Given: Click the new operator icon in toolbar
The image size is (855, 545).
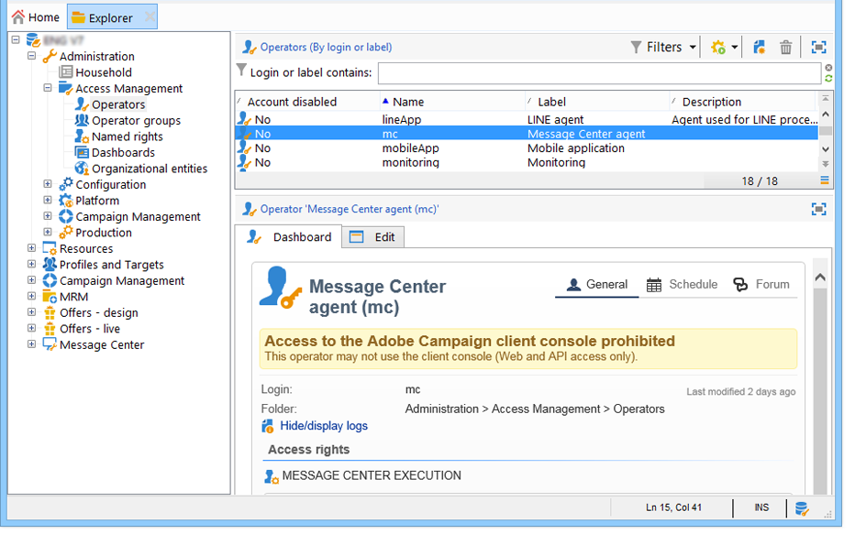Looking at the screenshot, I should (x=760, y=48).
